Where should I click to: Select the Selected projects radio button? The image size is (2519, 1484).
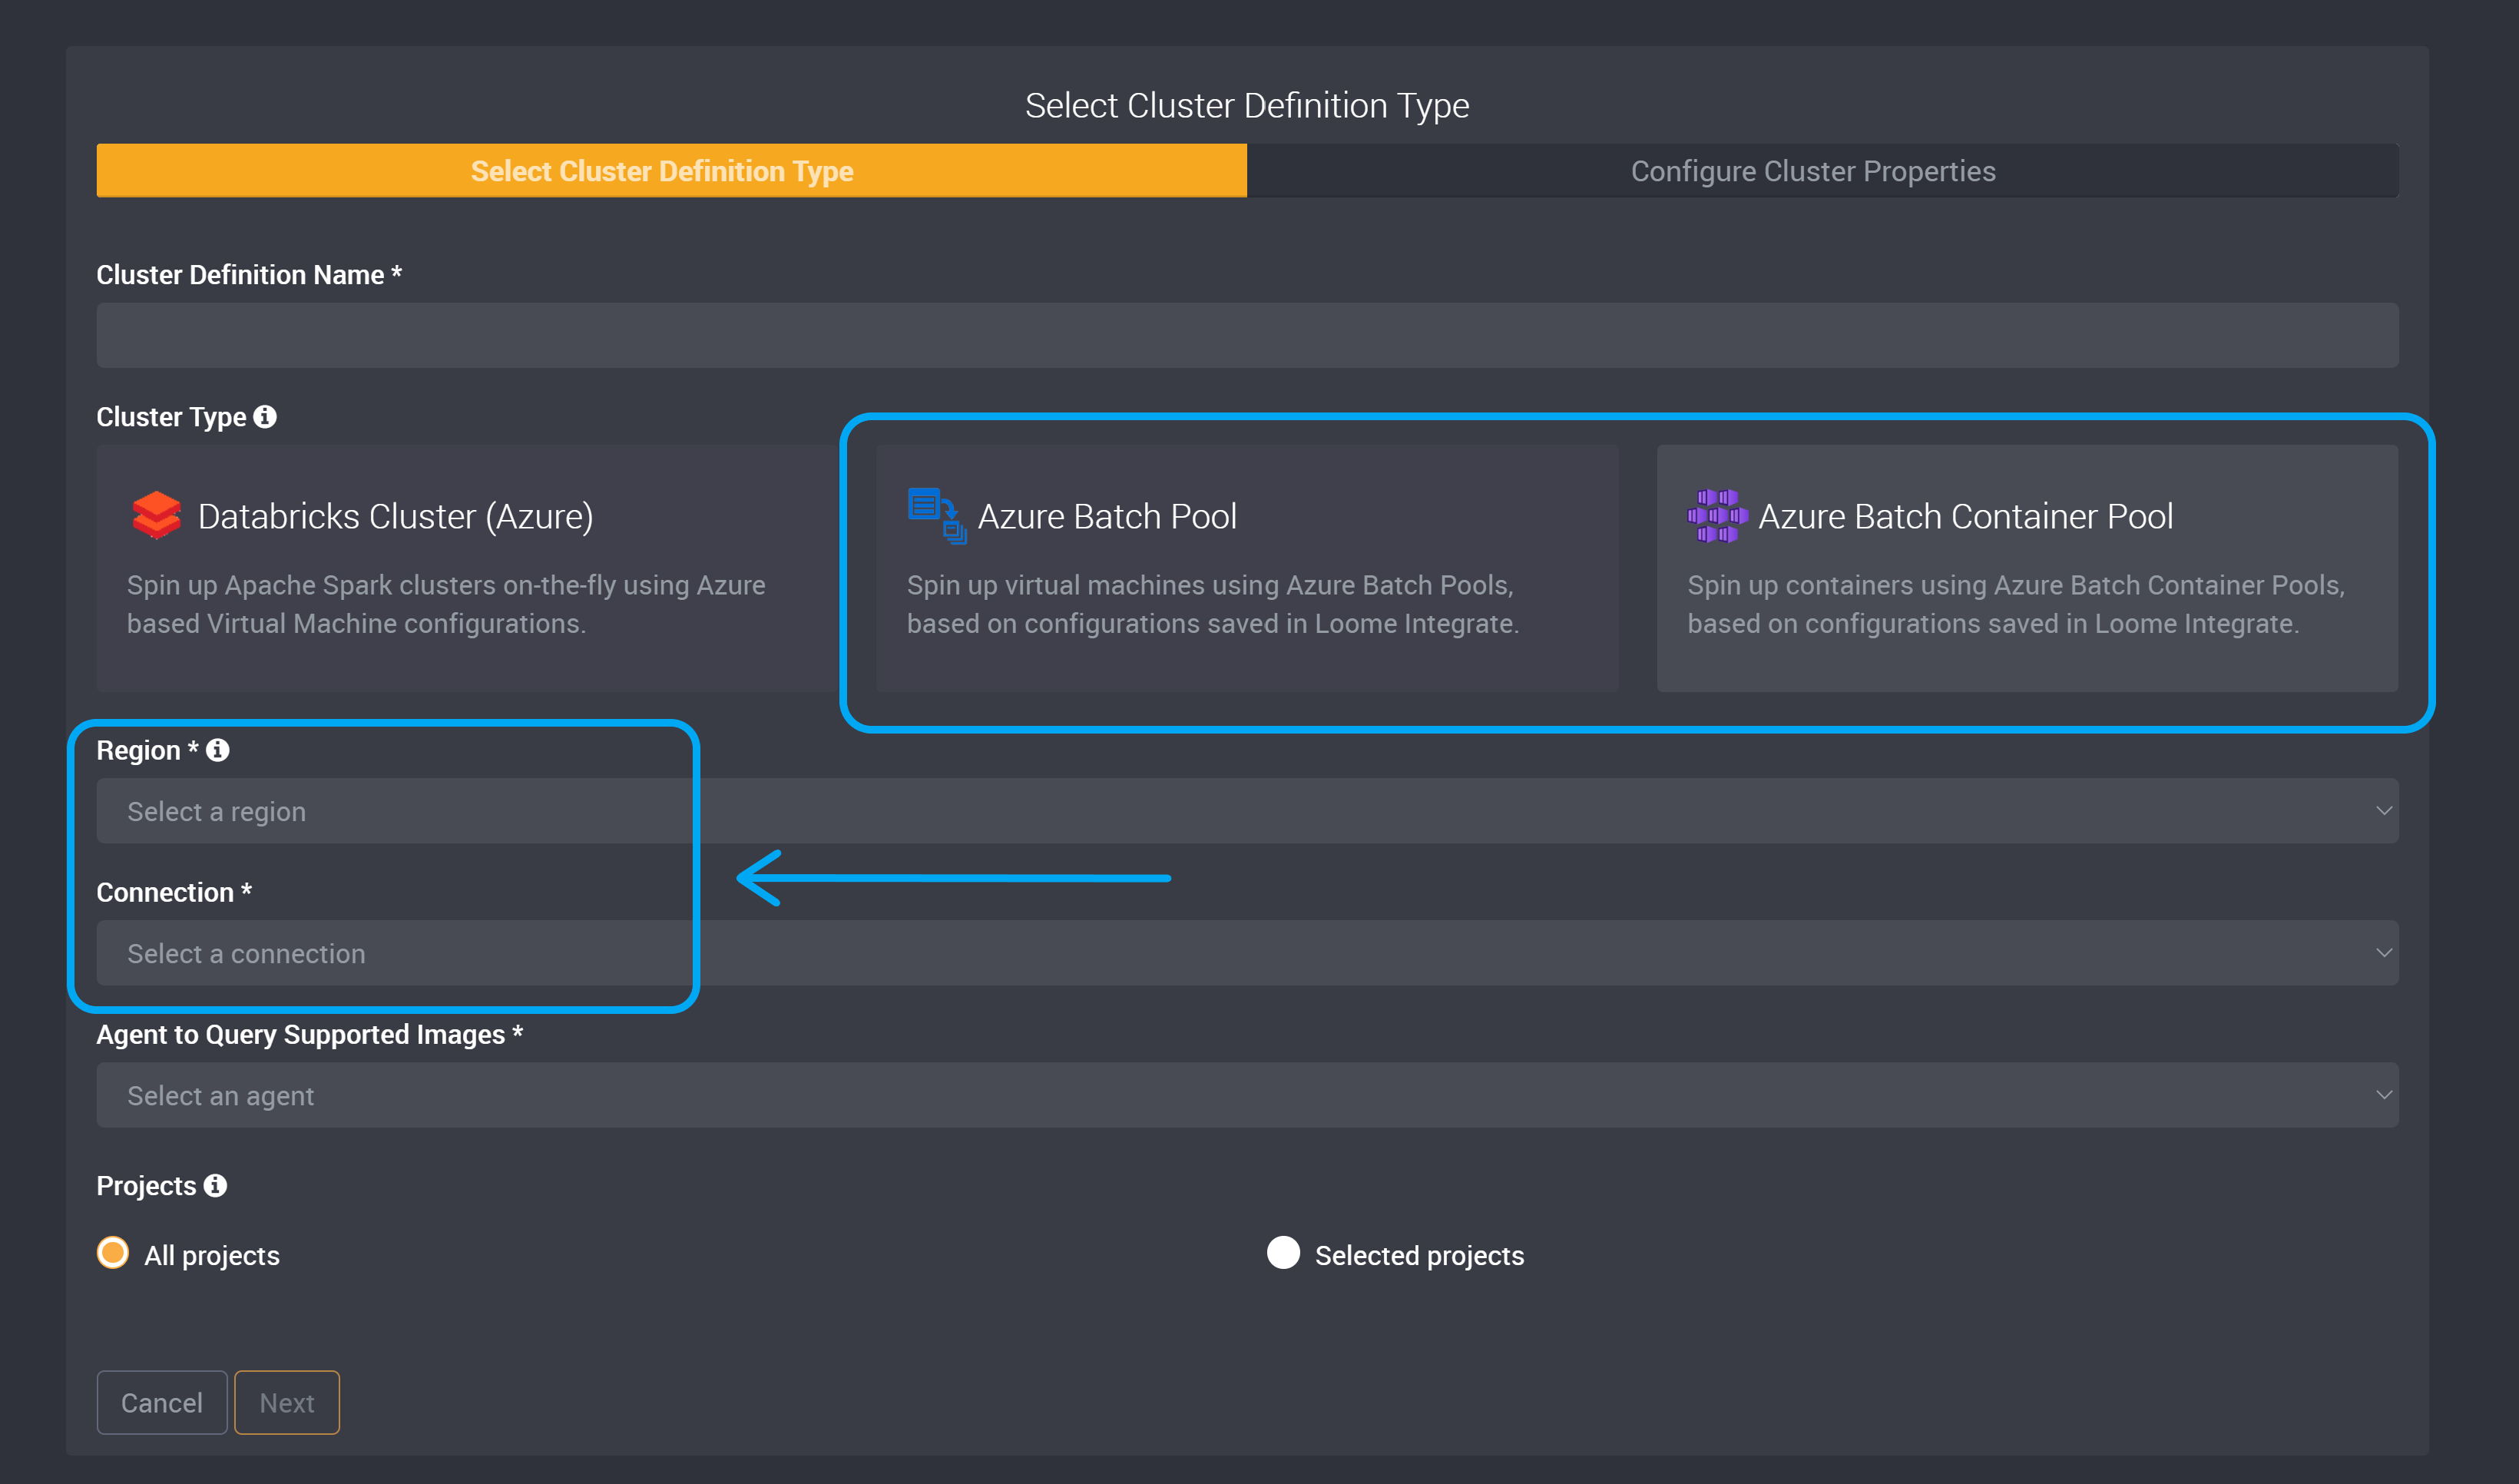point(1283,1253)
